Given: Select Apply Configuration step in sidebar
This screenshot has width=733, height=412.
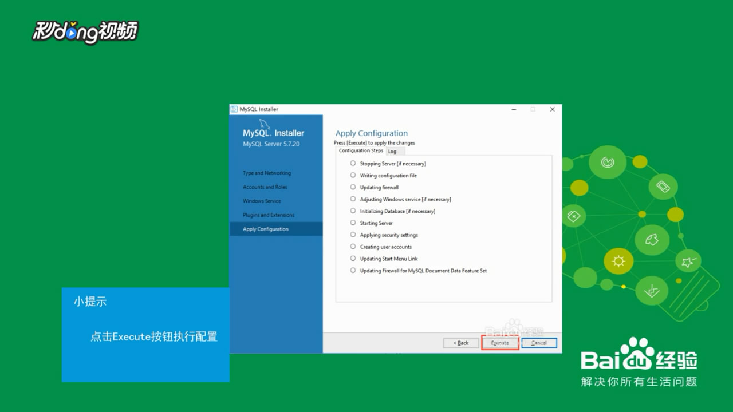Looking at the screenshot, I should click(x=276, y=229).
